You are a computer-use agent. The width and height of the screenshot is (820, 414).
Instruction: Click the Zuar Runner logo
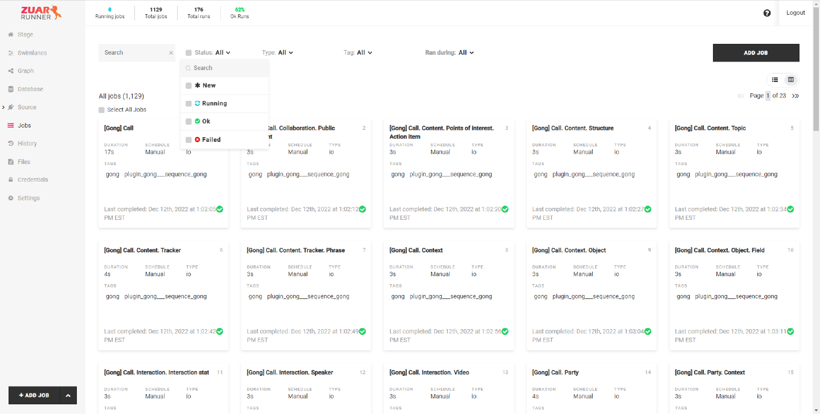[x=40, y=13]
